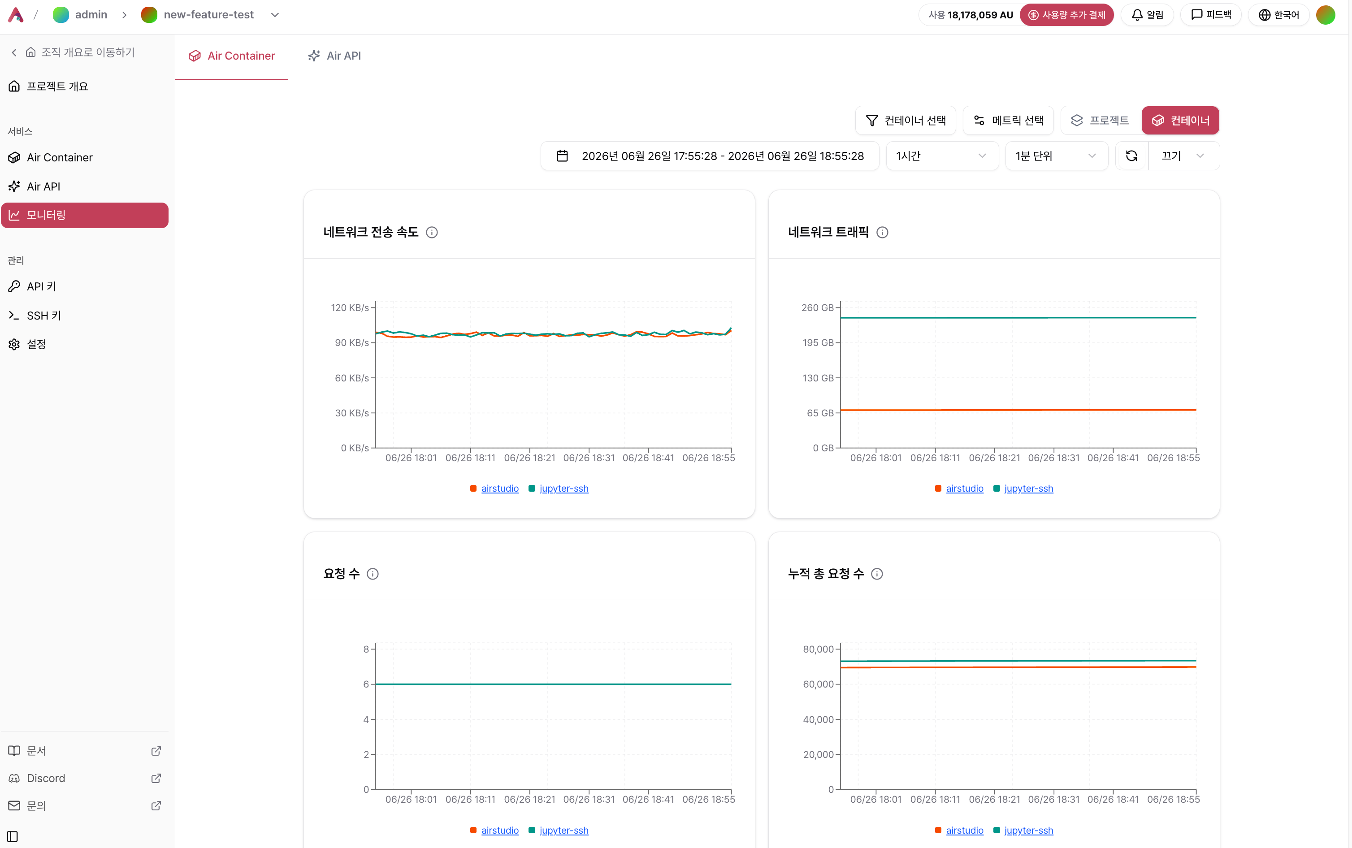This screenshot has height=848, width=1352.
Task: Expand the 1시간 time range dropdown
Action: 942,156
